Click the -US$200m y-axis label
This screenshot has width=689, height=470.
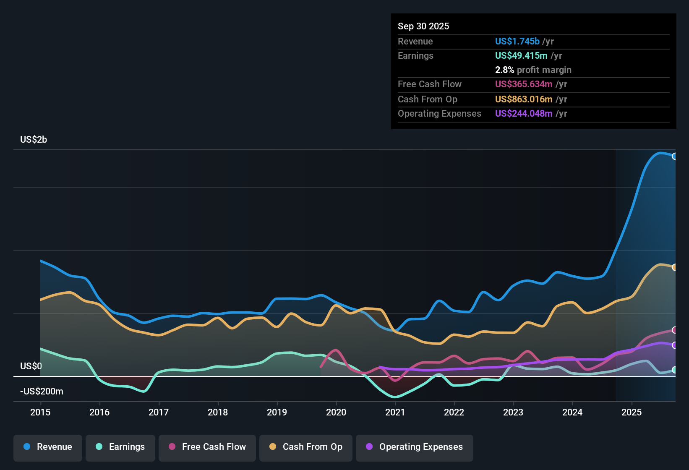42,392
